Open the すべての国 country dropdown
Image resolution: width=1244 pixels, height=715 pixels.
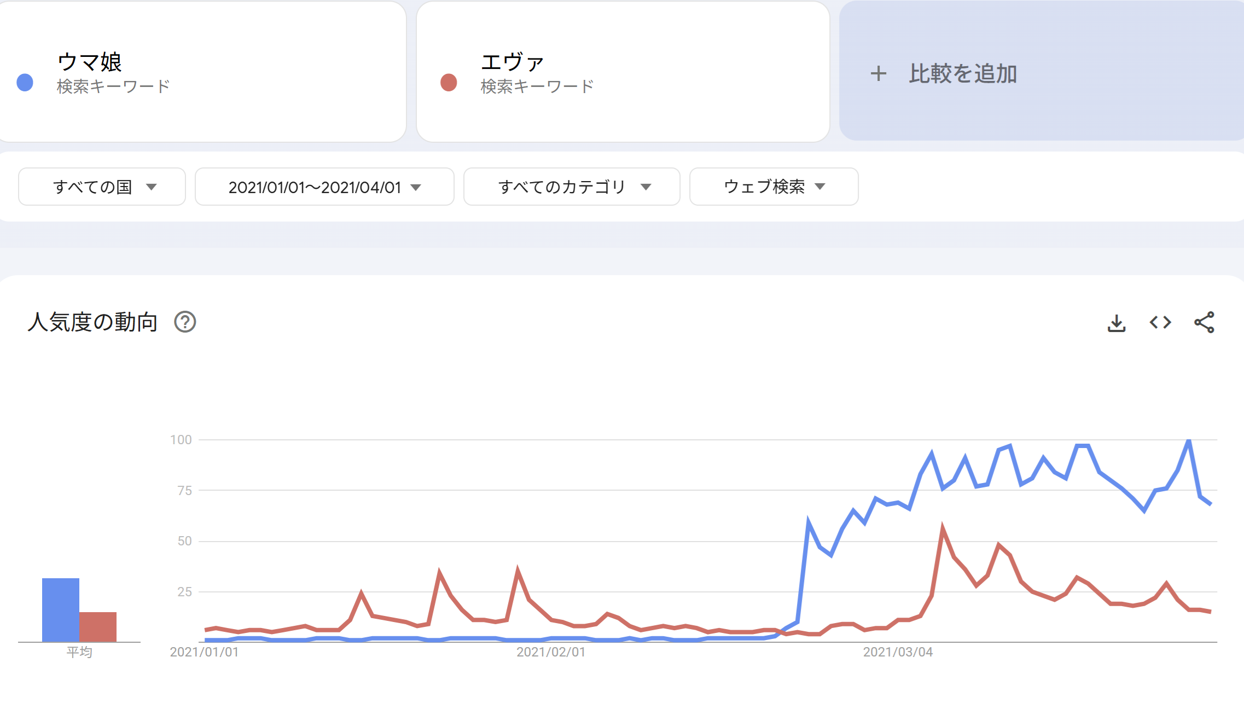tap(102, 187)
